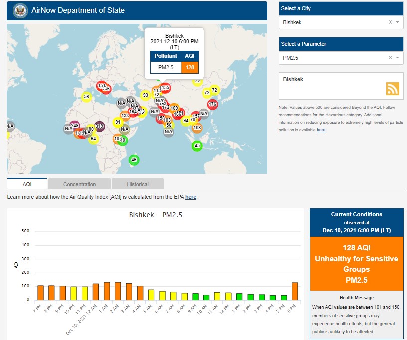The image size is (407, 340).
Task: Click the orange map marker showing 108
Action: coord(197,128)
